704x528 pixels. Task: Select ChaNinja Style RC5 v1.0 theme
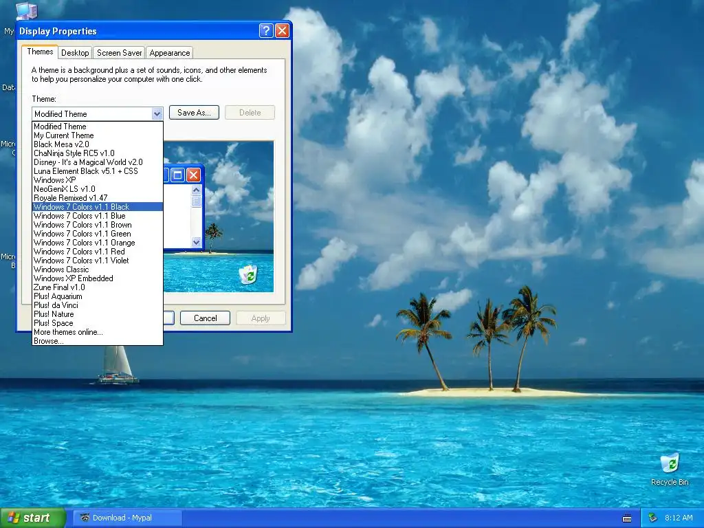point(98,153)
